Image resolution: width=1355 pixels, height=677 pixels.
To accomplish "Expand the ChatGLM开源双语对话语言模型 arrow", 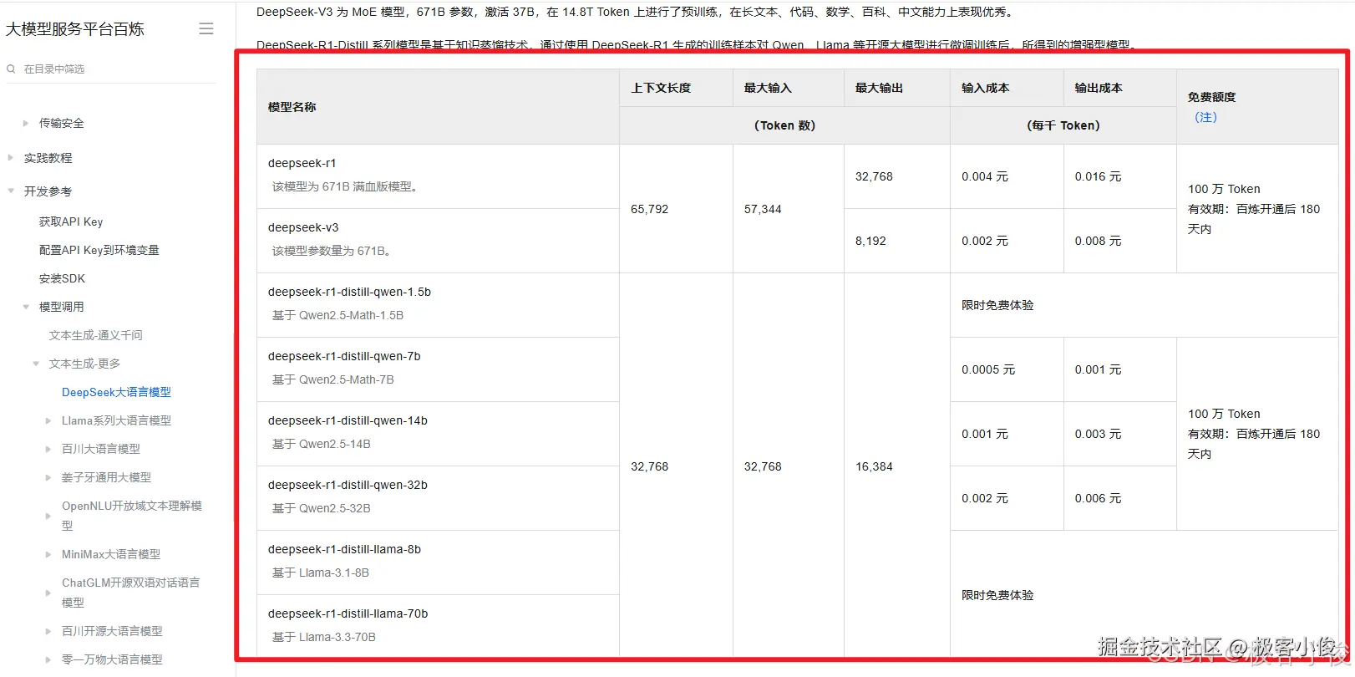I will tap(48, 593).
